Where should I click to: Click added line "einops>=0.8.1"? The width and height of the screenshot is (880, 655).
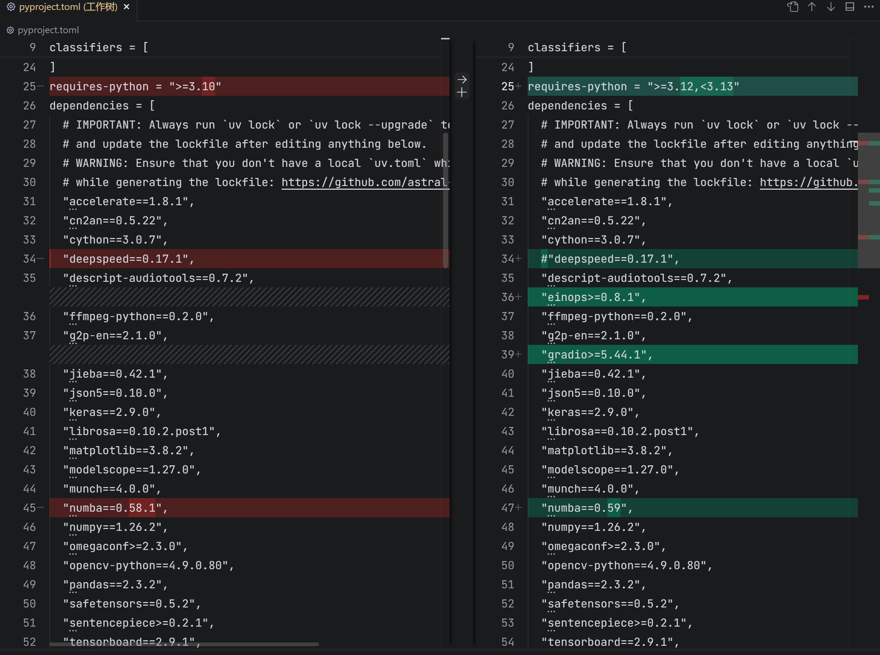coord(692,297)
